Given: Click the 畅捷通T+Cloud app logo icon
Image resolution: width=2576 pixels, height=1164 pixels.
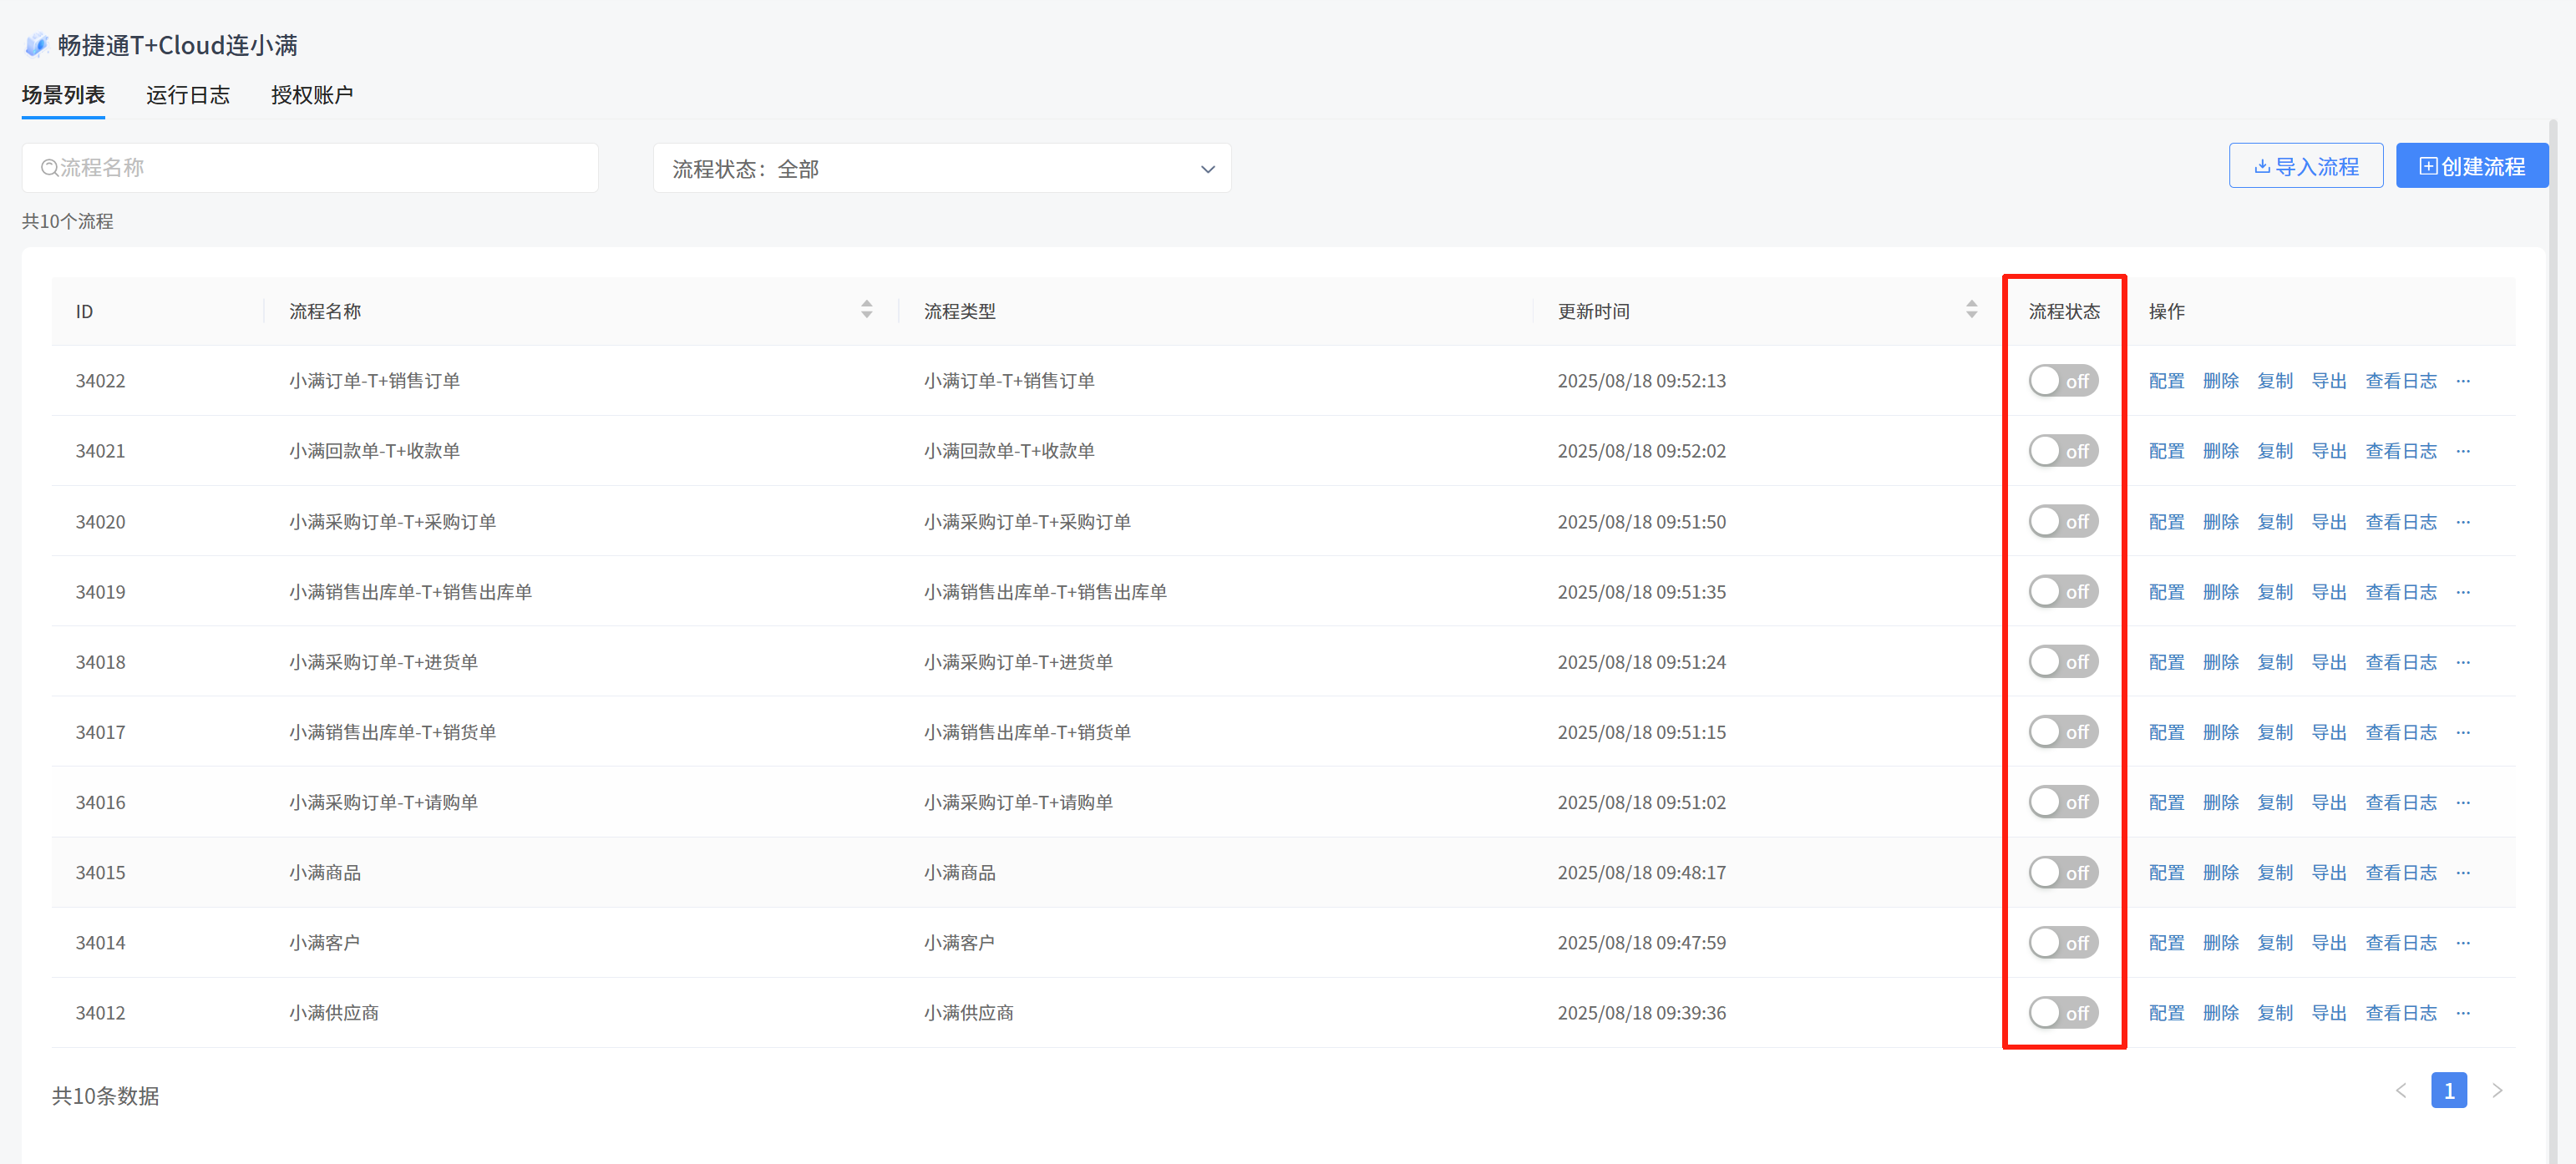Looking at the screenshot, I should click(37, 45).
